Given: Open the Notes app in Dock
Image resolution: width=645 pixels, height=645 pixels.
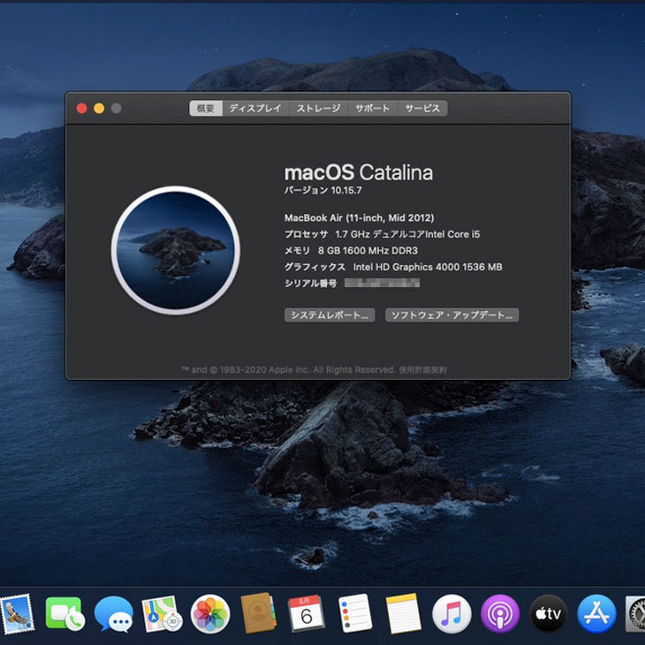Looking at the screenshot, I should click(x=404, y=613).
